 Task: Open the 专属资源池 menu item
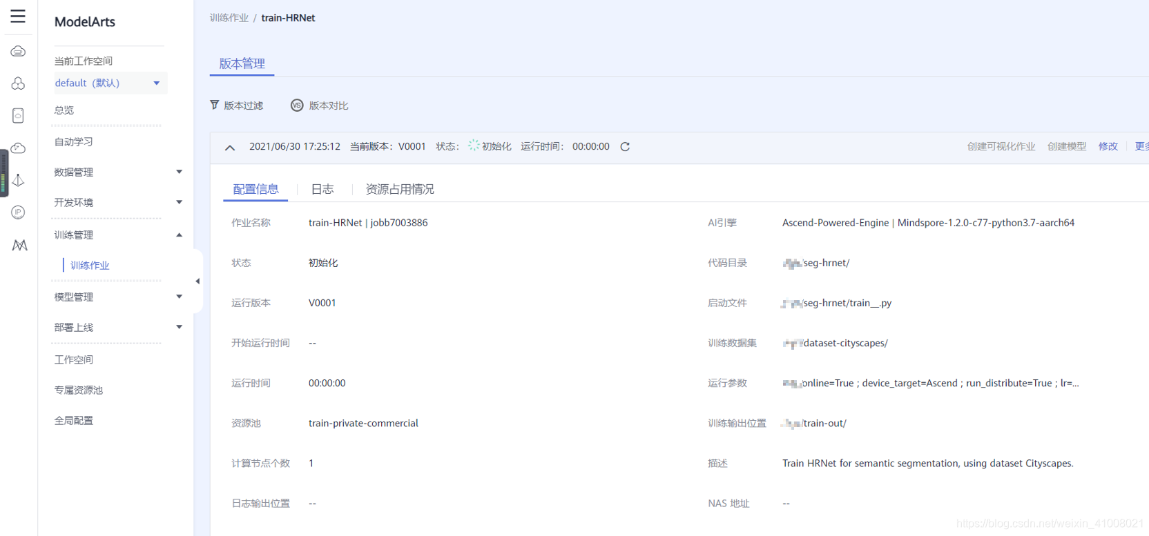click(x=79, y=390)
